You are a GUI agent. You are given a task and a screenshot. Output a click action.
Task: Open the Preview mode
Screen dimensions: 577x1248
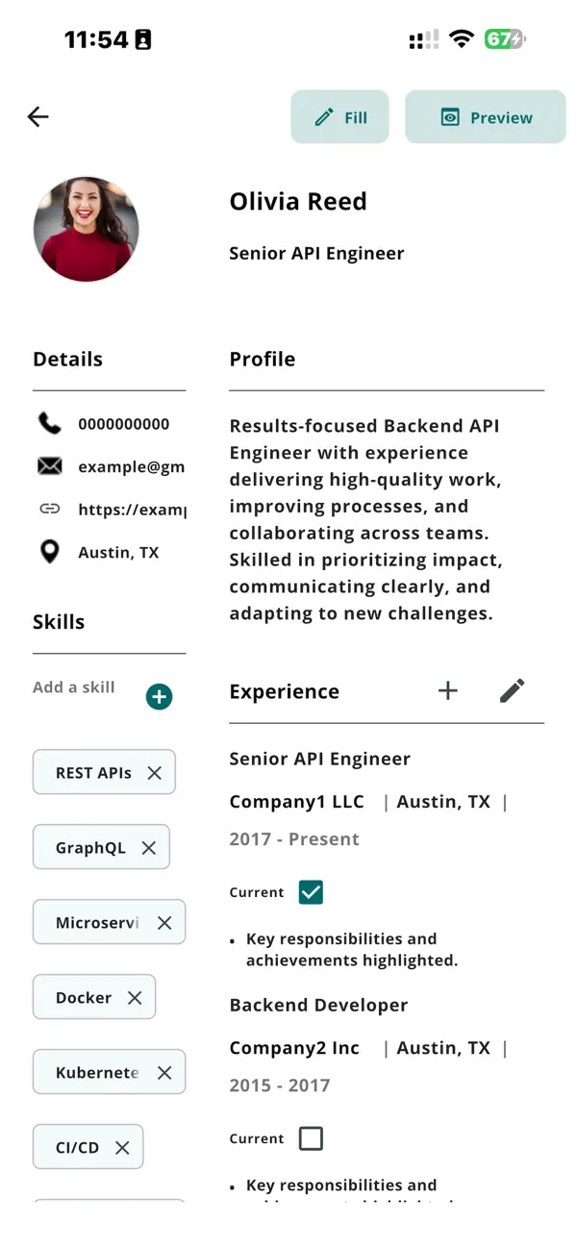coord(485,116)
